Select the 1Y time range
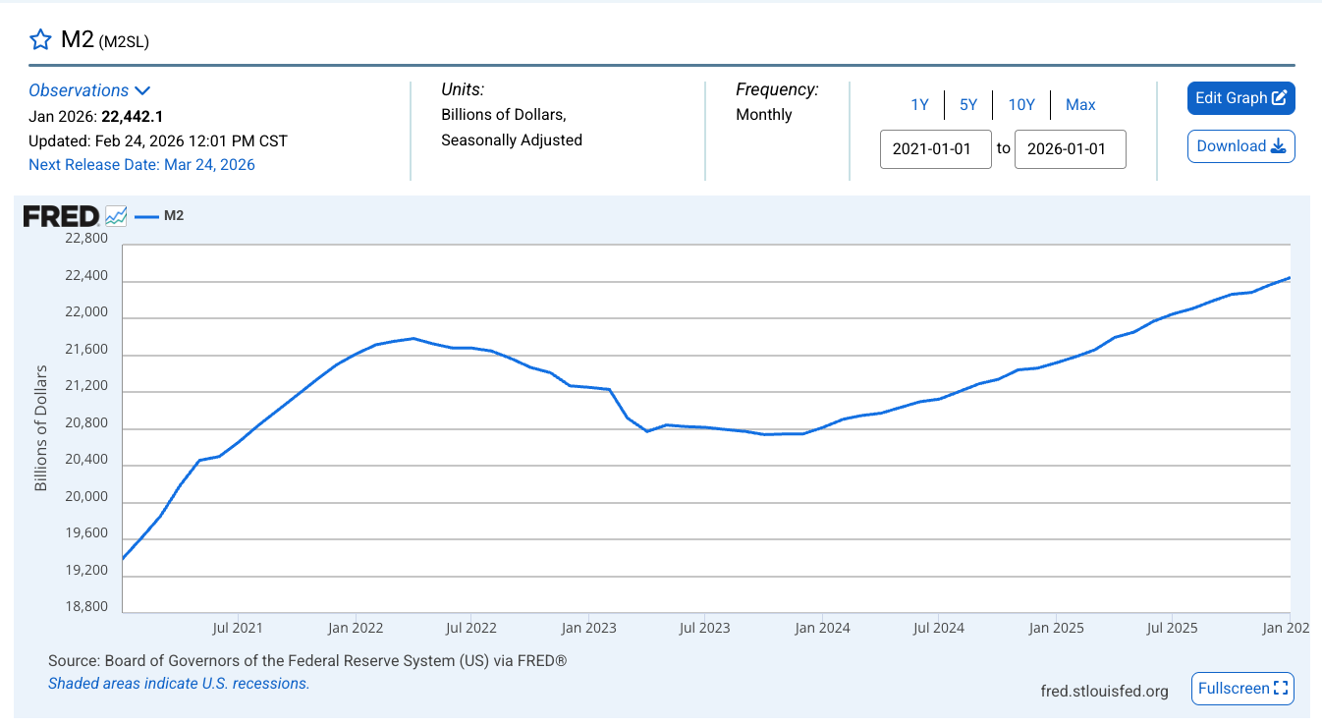Image resolution: width=1322 pixels, height=725 pixels. [x=920, y=104]
